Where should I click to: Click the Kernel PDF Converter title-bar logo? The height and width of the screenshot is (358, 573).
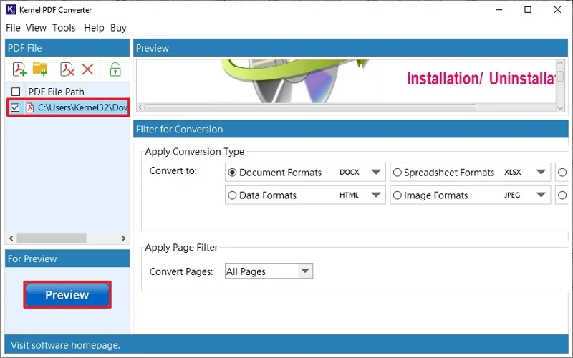pos(11,9)
